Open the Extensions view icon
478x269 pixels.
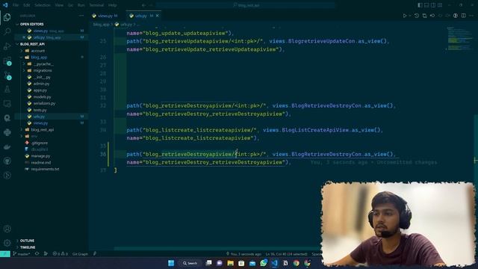[x=7, y=61]
